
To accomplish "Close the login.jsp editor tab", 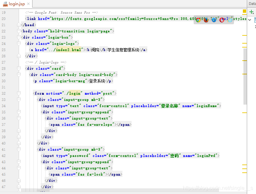I will coord(29,4).
